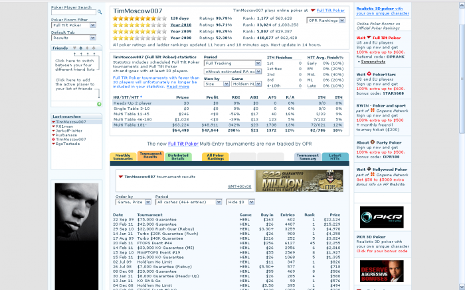Open the Full Tracking period dropdown
The image size is (465, 290).
(232, 64)
